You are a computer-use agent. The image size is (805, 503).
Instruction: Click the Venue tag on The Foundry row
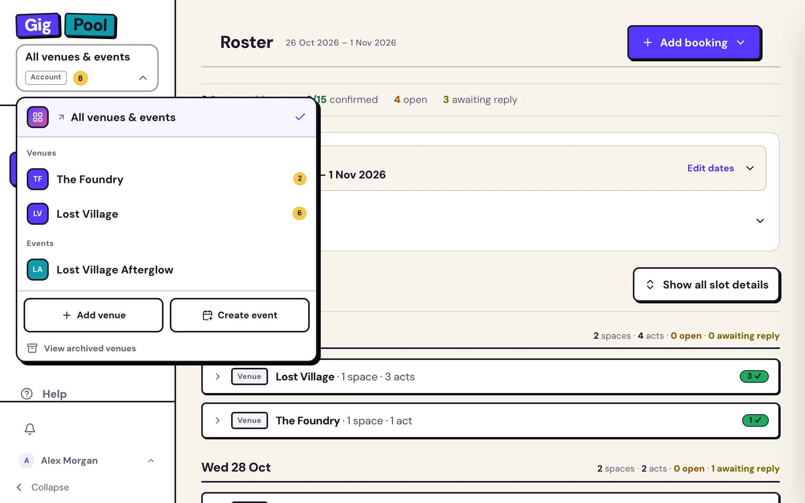(x=249, y=420)
